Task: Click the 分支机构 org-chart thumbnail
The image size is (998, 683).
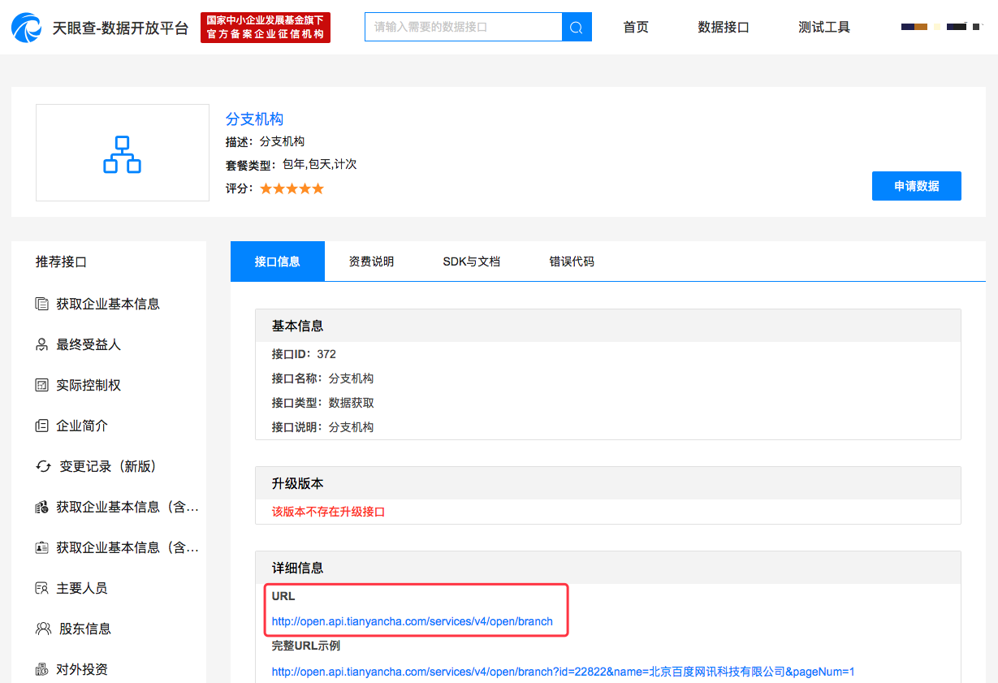Action: coord(123,153)
